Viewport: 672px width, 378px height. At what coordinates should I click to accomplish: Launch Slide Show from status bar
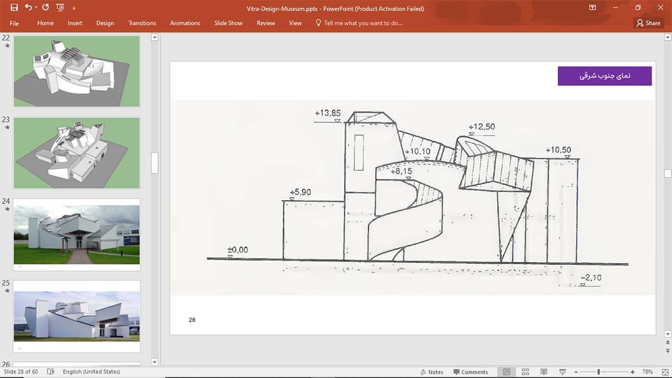[x=562, y=372]
